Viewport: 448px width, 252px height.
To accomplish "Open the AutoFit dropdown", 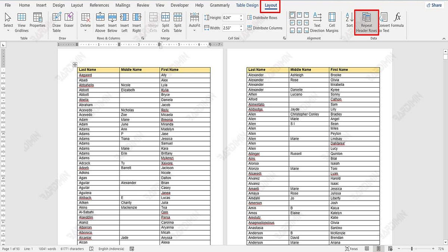I will tap(195, 22).
